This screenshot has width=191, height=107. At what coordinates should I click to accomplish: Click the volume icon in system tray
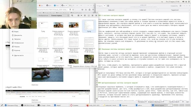click(183, 1)
